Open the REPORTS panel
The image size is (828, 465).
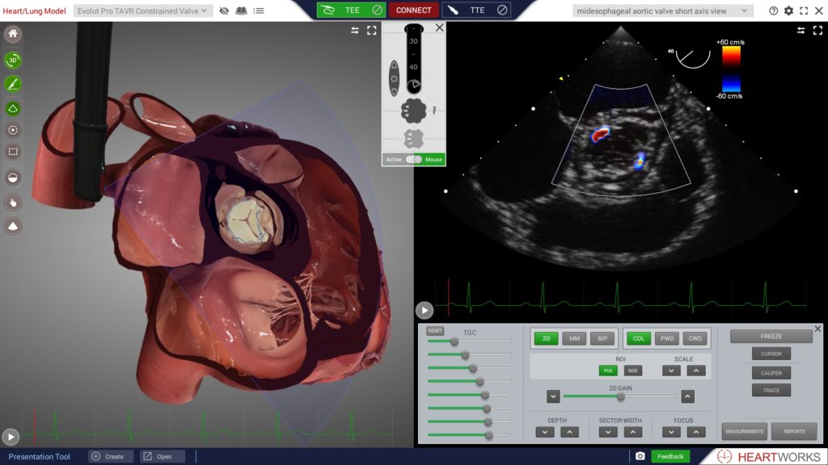[x=794, y=431]
